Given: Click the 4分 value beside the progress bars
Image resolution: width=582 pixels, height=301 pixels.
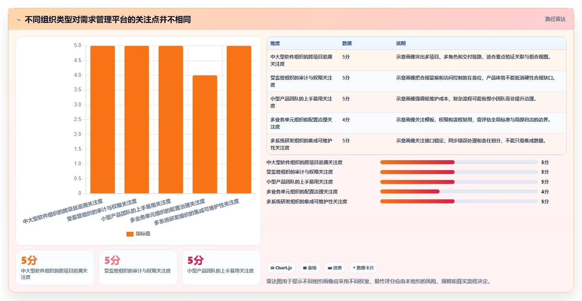Looking at the screenshot, I should 545,192.
